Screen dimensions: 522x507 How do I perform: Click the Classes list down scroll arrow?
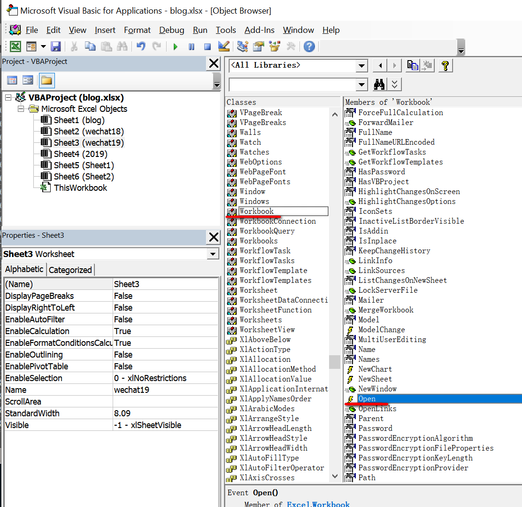335,476
